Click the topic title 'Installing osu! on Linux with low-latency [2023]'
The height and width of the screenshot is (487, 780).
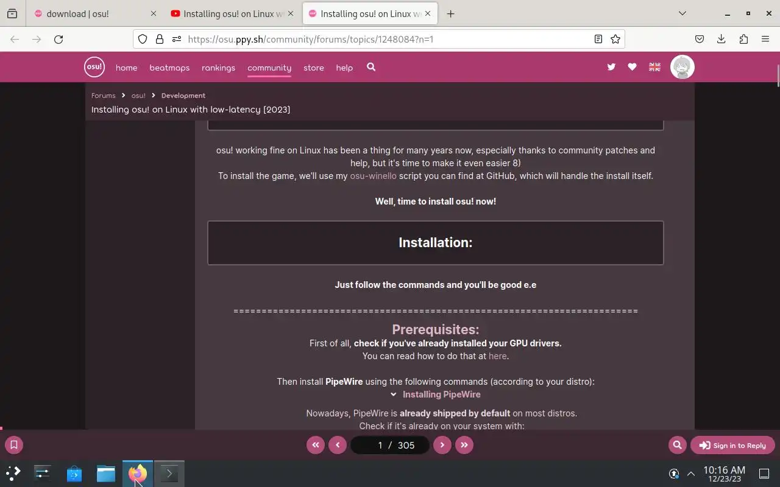pyautogui.click(x=191, y=110)
